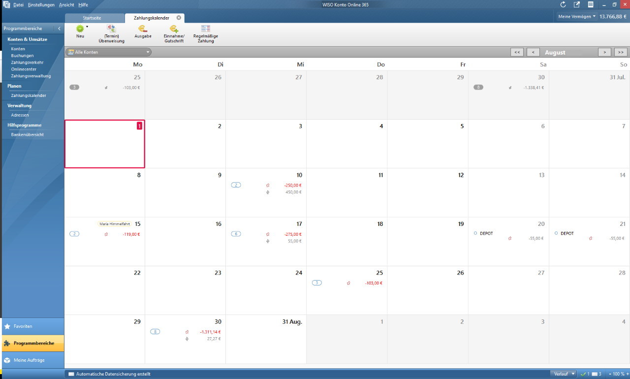
Task: Add a new Ausgabe entry
Action: pos(143,30)
